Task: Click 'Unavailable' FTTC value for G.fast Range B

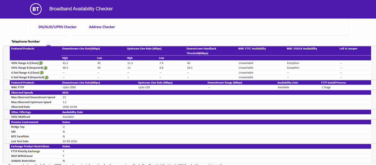Action: coord(246,77)
